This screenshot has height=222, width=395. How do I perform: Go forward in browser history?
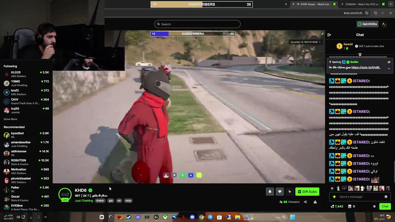click(390, 13)
